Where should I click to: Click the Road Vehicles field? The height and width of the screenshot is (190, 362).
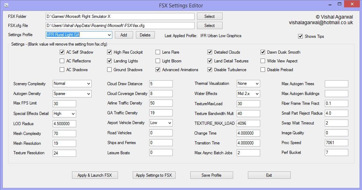coord(161,133)
